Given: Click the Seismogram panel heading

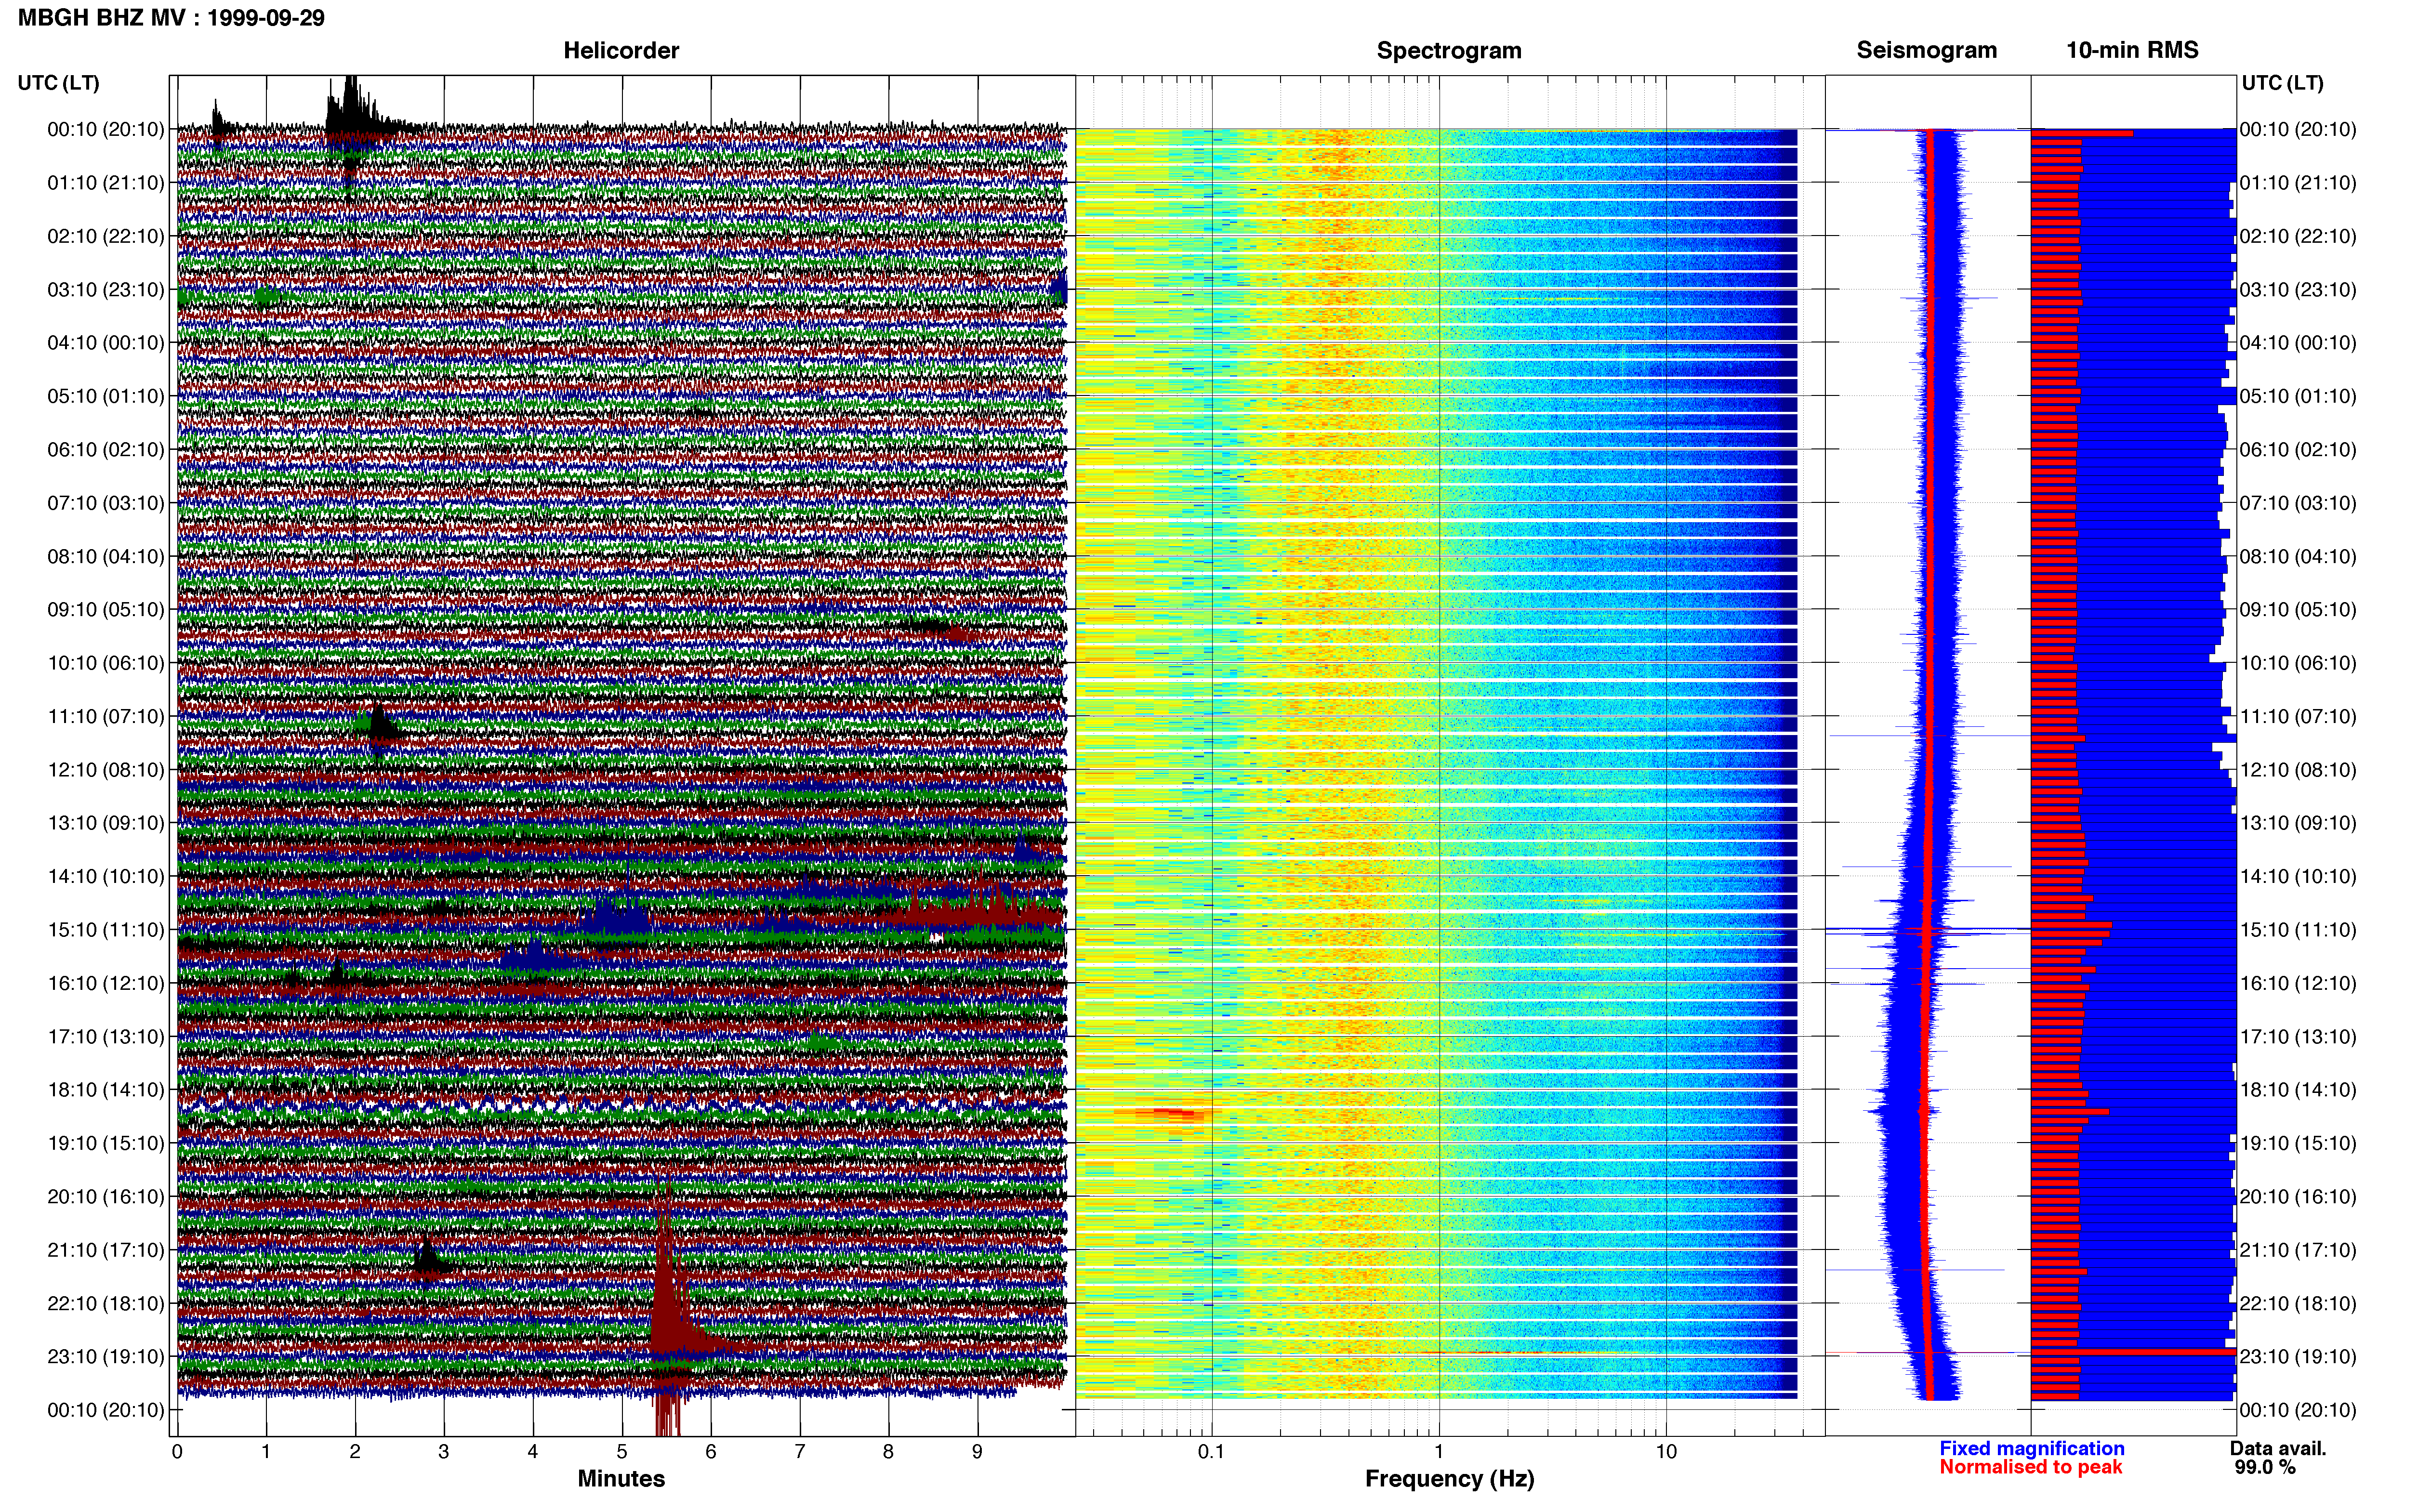Looking at the screenshot, I should pyautogui.click(x=1926, y=50).
